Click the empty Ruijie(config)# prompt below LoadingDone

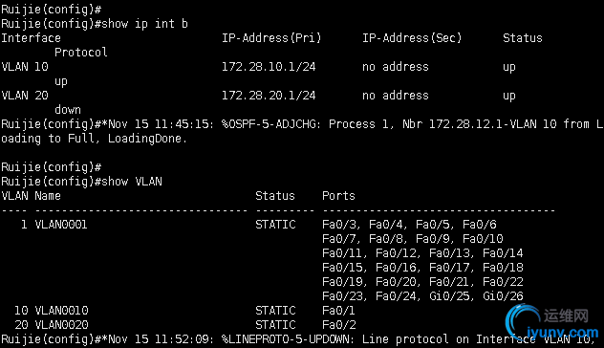tap(52, 167)
